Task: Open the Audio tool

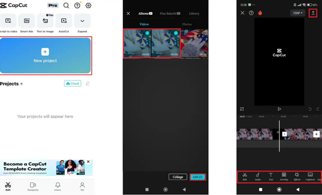Action: 258,177
